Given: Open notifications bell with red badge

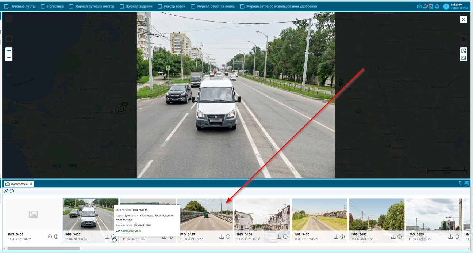Looking at the screenshot, I should point(425,7).
